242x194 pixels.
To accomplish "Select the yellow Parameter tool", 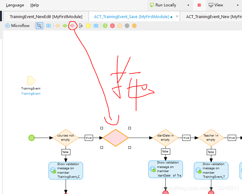I will click(x=88, y=26).
